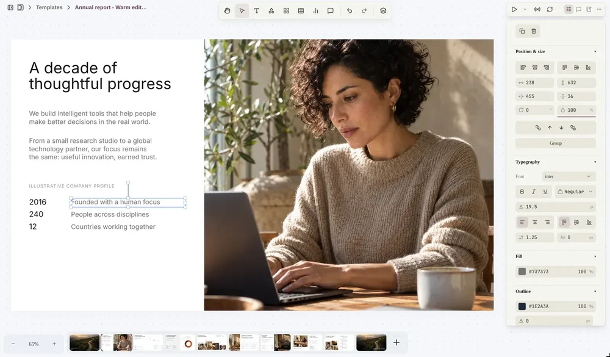Image resolution: width=610 pixels, height=357 pixels.
Task: Toggle bold formatting
Action: [x=522, y=192]
